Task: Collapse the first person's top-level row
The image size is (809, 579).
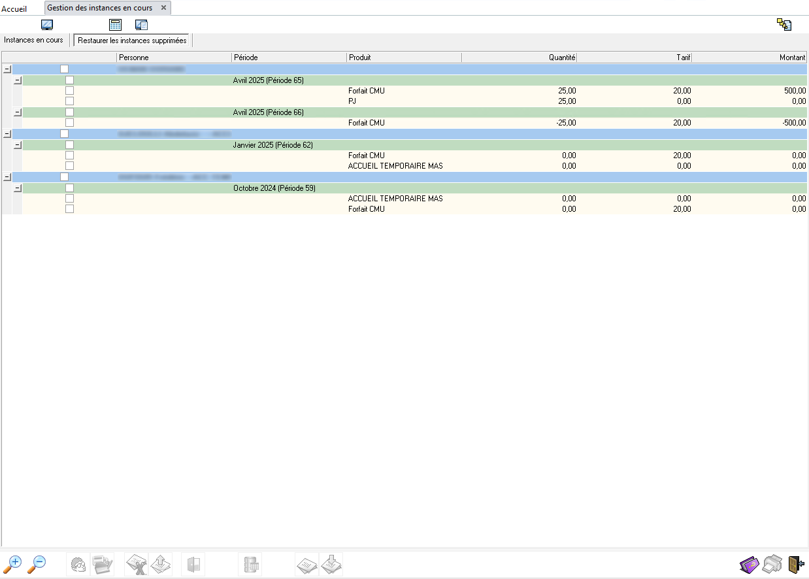Action: (7, 69)
